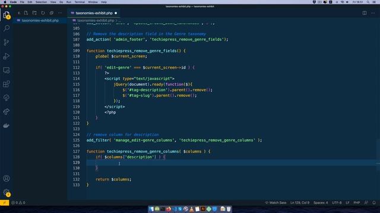
Task: Click the errors and warnings count in status bar
Action: pos(18,202)
